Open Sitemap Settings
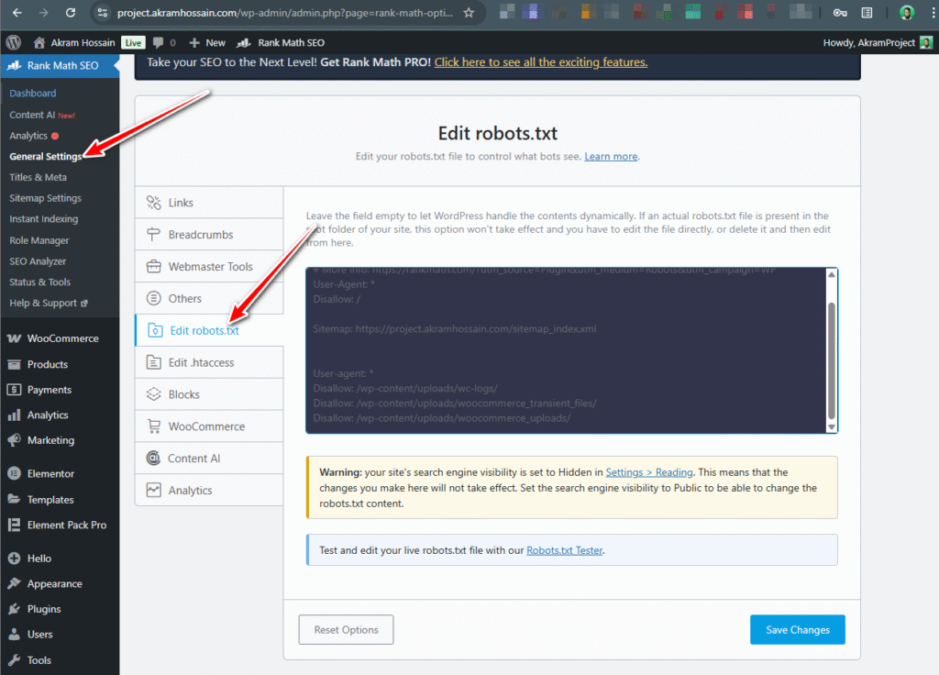The width and height of the screenshot is (939, 675). coord(45,198)
